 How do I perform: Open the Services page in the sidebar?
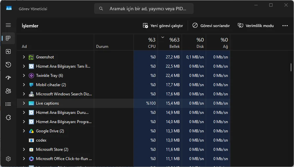(8, 117)
